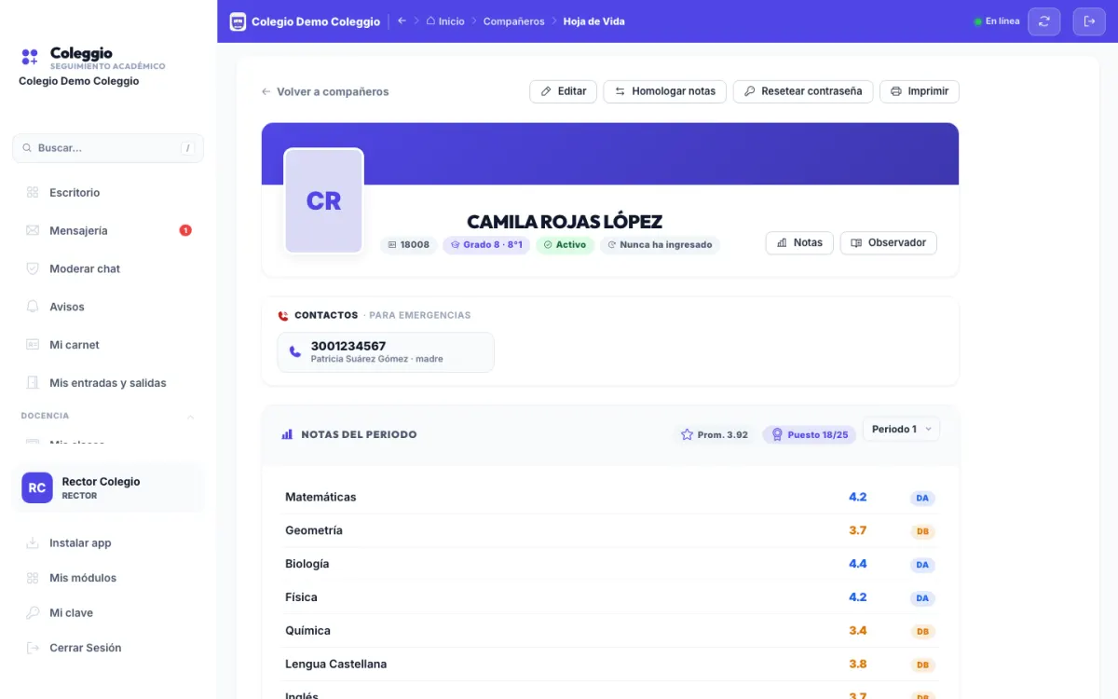This screenshot has height=699, width=1118.
Task: Click the Moderar chat shield icon
Action: (x=33, y=268)
